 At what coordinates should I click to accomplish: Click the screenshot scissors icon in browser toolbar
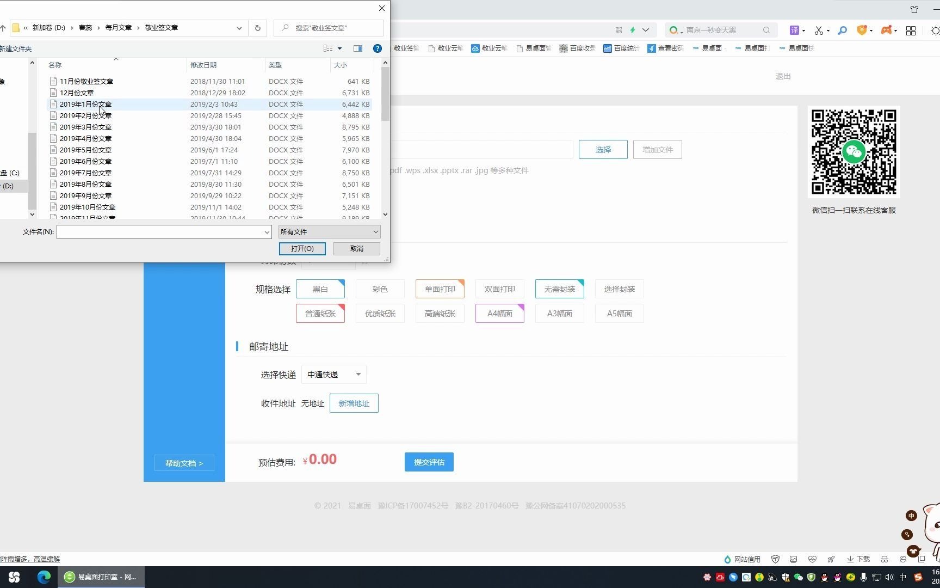click(x=819, y=30)
